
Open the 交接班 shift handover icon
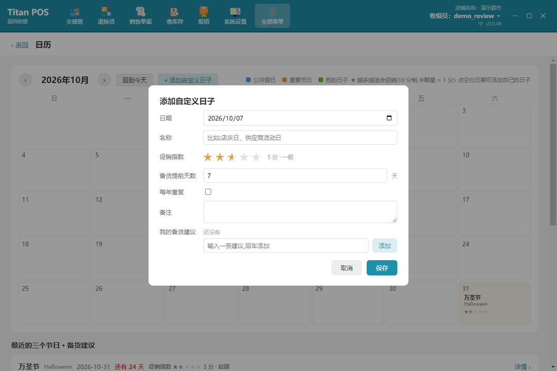click(x=74, y=16)
